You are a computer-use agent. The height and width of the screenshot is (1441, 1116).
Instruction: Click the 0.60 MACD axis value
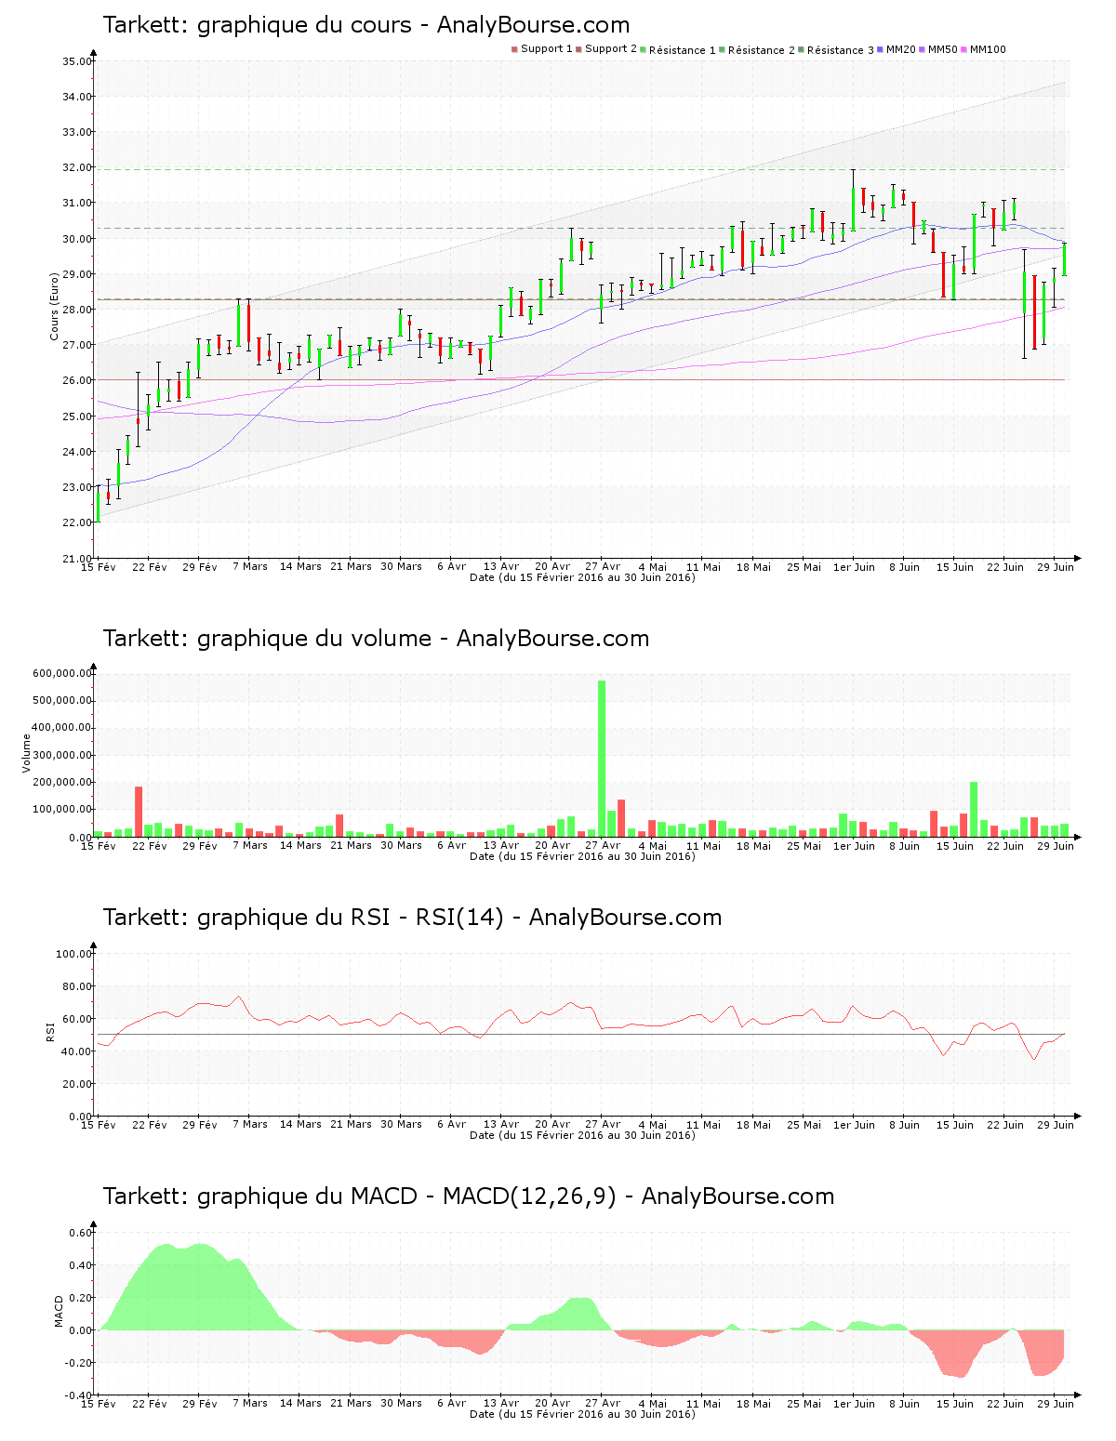[x=80, y=1233]
